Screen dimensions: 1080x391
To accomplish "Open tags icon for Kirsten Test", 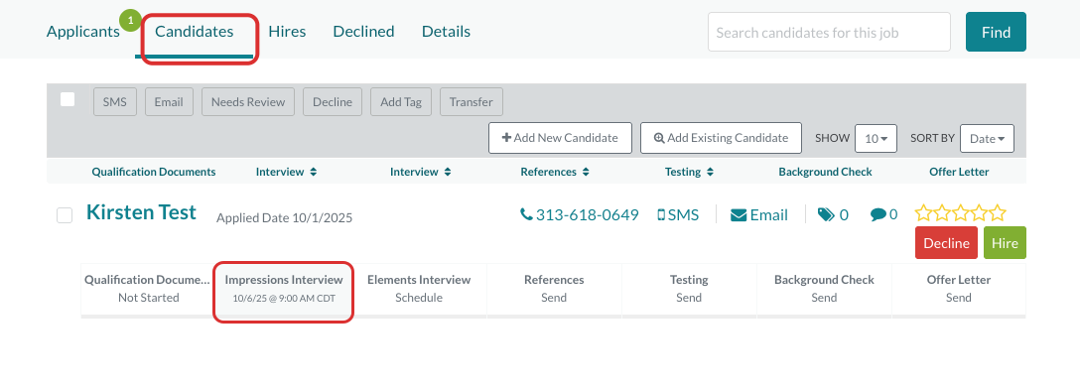I will tap(833, 214).
